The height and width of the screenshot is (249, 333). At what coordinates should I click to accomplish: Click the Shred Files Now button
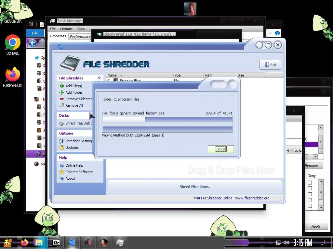[194, 186]
